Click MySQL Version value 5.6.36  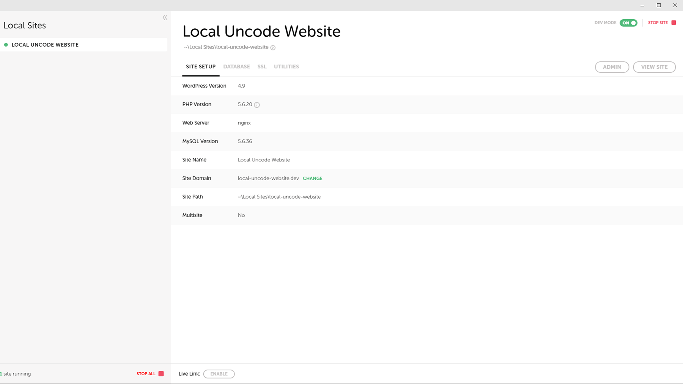pos(245,141)
